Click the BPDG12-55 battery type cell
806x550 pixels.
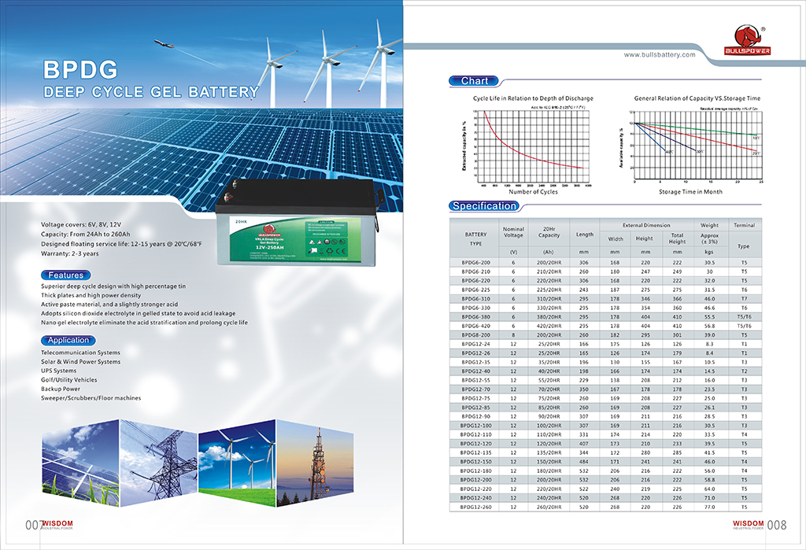[x=475, y=380]
